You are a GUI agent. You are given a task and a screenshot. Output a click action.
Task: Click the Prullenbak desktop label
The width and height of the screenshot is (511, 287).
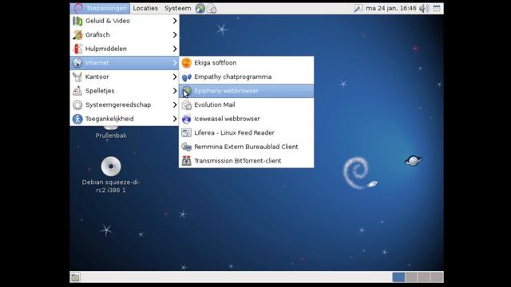pyautogui.click(x=111, y=136)
